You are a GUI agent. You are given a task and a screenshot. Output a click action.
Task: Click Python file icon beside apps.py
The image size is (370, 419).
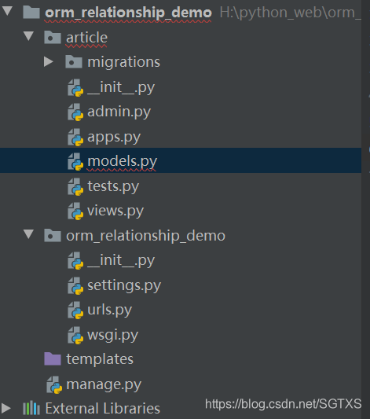75,138
